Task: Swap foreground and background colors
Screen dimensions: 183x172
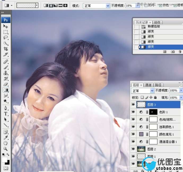Action: point(8,155)
